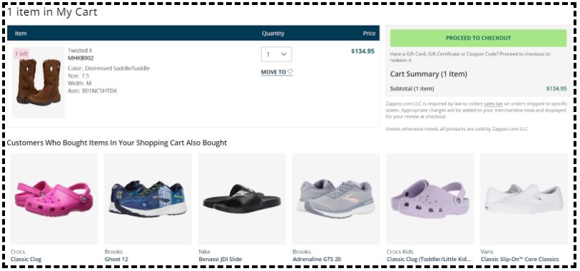Open the Benassi JDI Slide title link

(220, 259)
